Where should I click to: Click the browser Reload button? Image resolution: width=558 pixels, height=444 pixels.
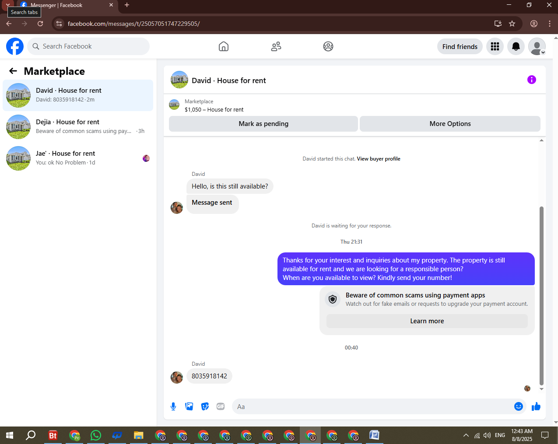[40, 24]
